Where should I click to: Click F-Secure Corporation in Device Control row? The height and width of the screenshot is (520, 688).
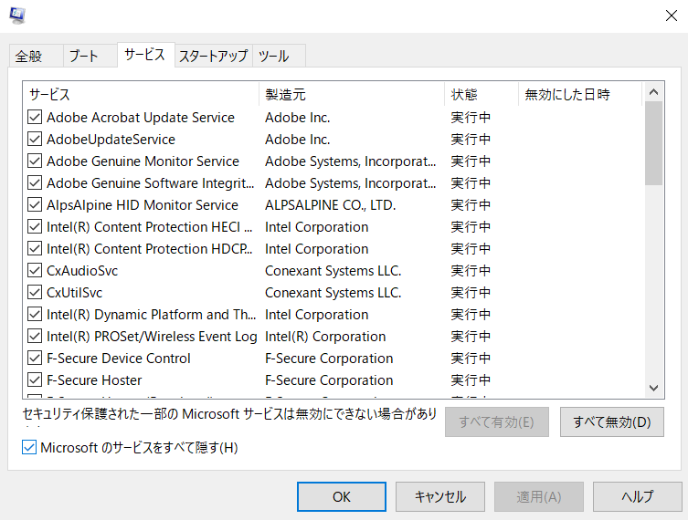(x=329, y=359)
